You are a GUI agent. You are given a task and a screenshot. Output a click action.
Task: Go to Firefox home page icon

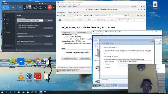[66, 16]
